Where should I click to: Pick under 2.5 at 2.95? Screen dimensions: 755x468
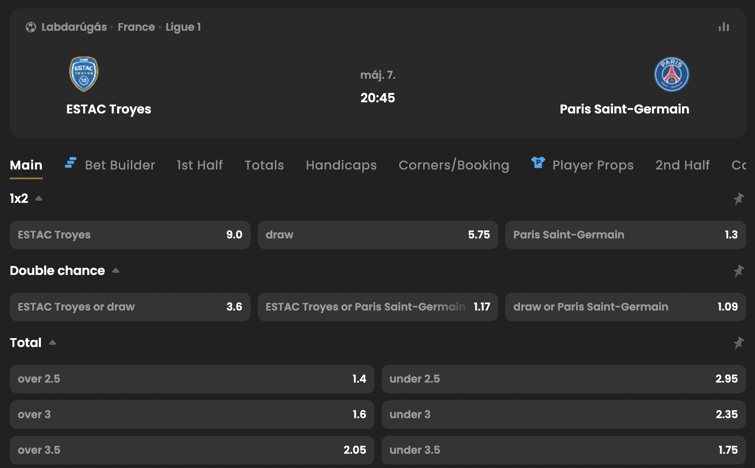pyautogui.click(x=564, y=379)
